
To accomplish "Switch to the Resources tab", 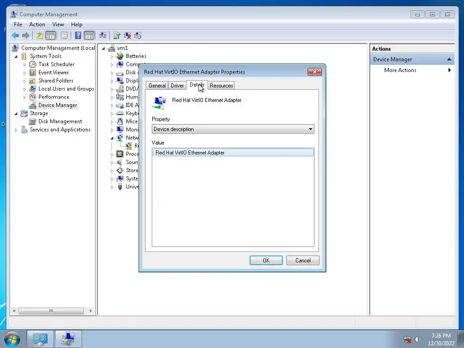I will pos(221,86).
